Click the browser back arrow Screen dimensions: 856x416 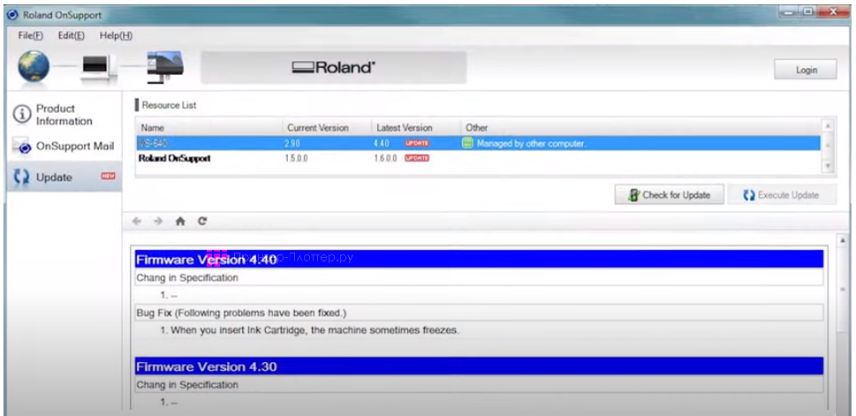coord(137,222)
